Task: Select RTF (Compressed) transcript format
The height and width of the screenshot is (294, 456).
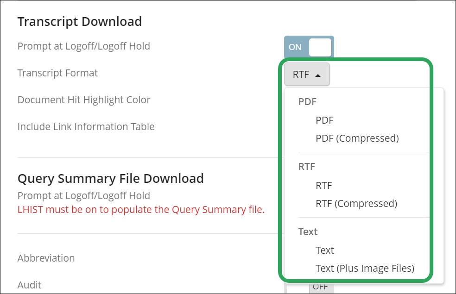Action: coord(356,204)
